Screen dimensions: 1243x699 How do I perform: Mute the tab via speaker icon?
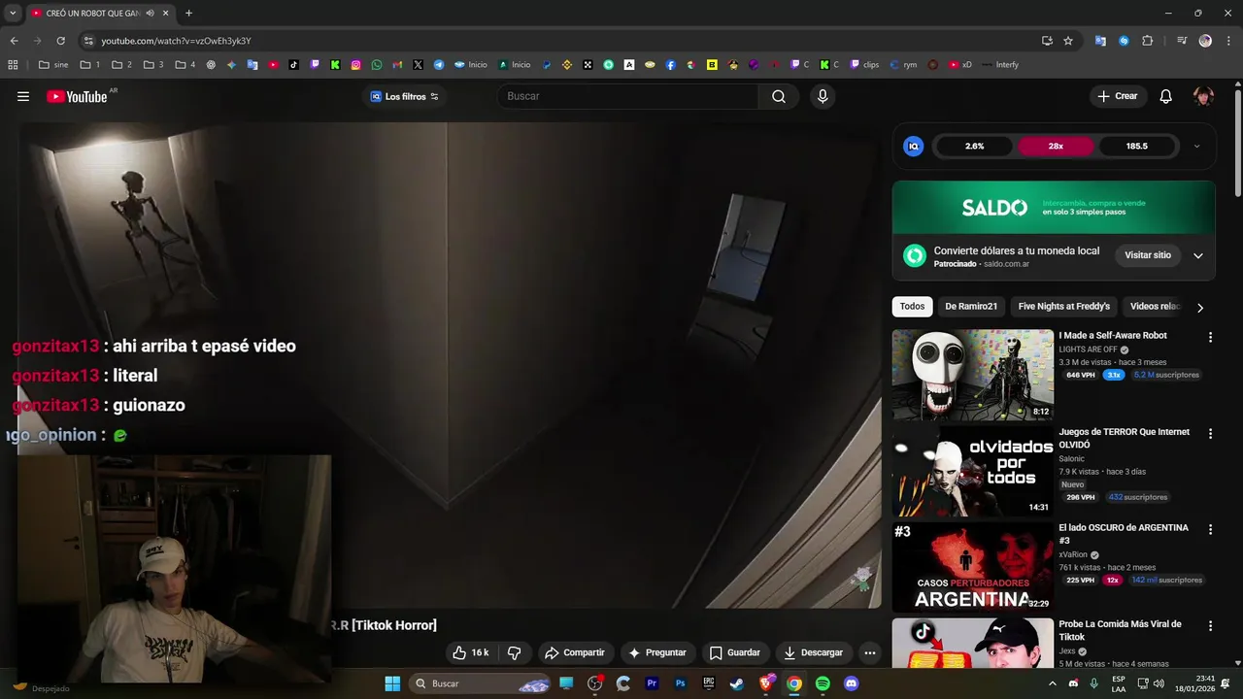(x=151, y=13)
